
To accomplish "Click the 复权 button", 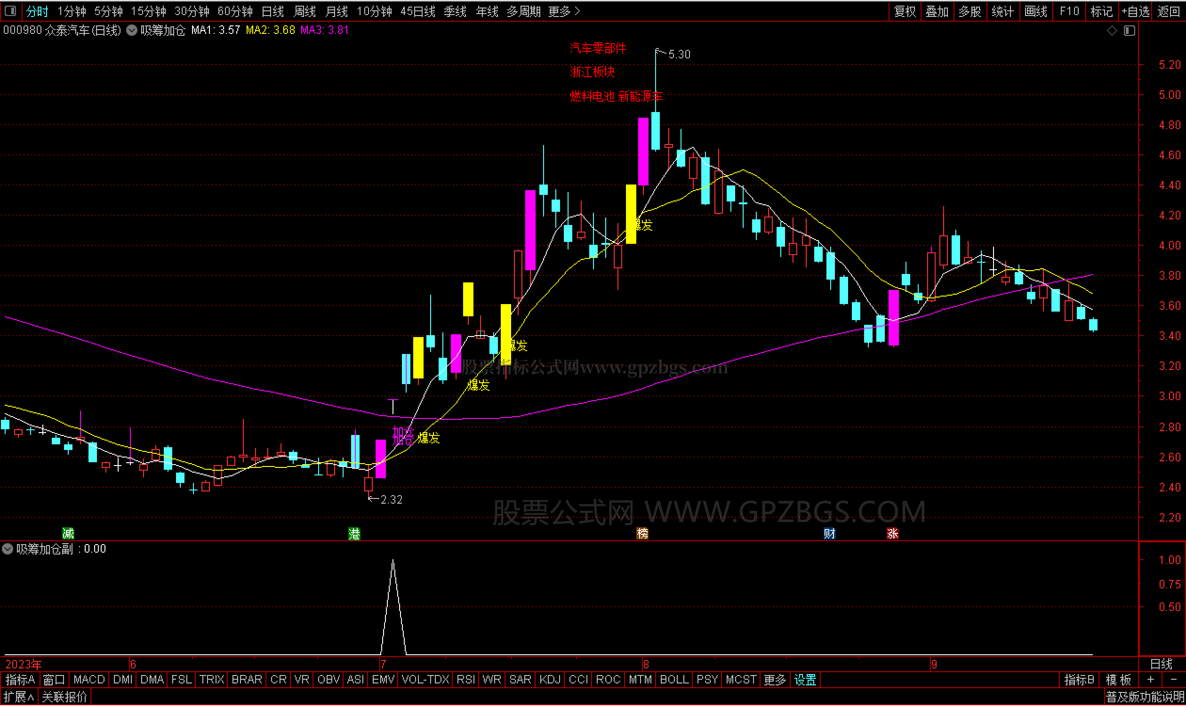I will (x=905, y=11).
